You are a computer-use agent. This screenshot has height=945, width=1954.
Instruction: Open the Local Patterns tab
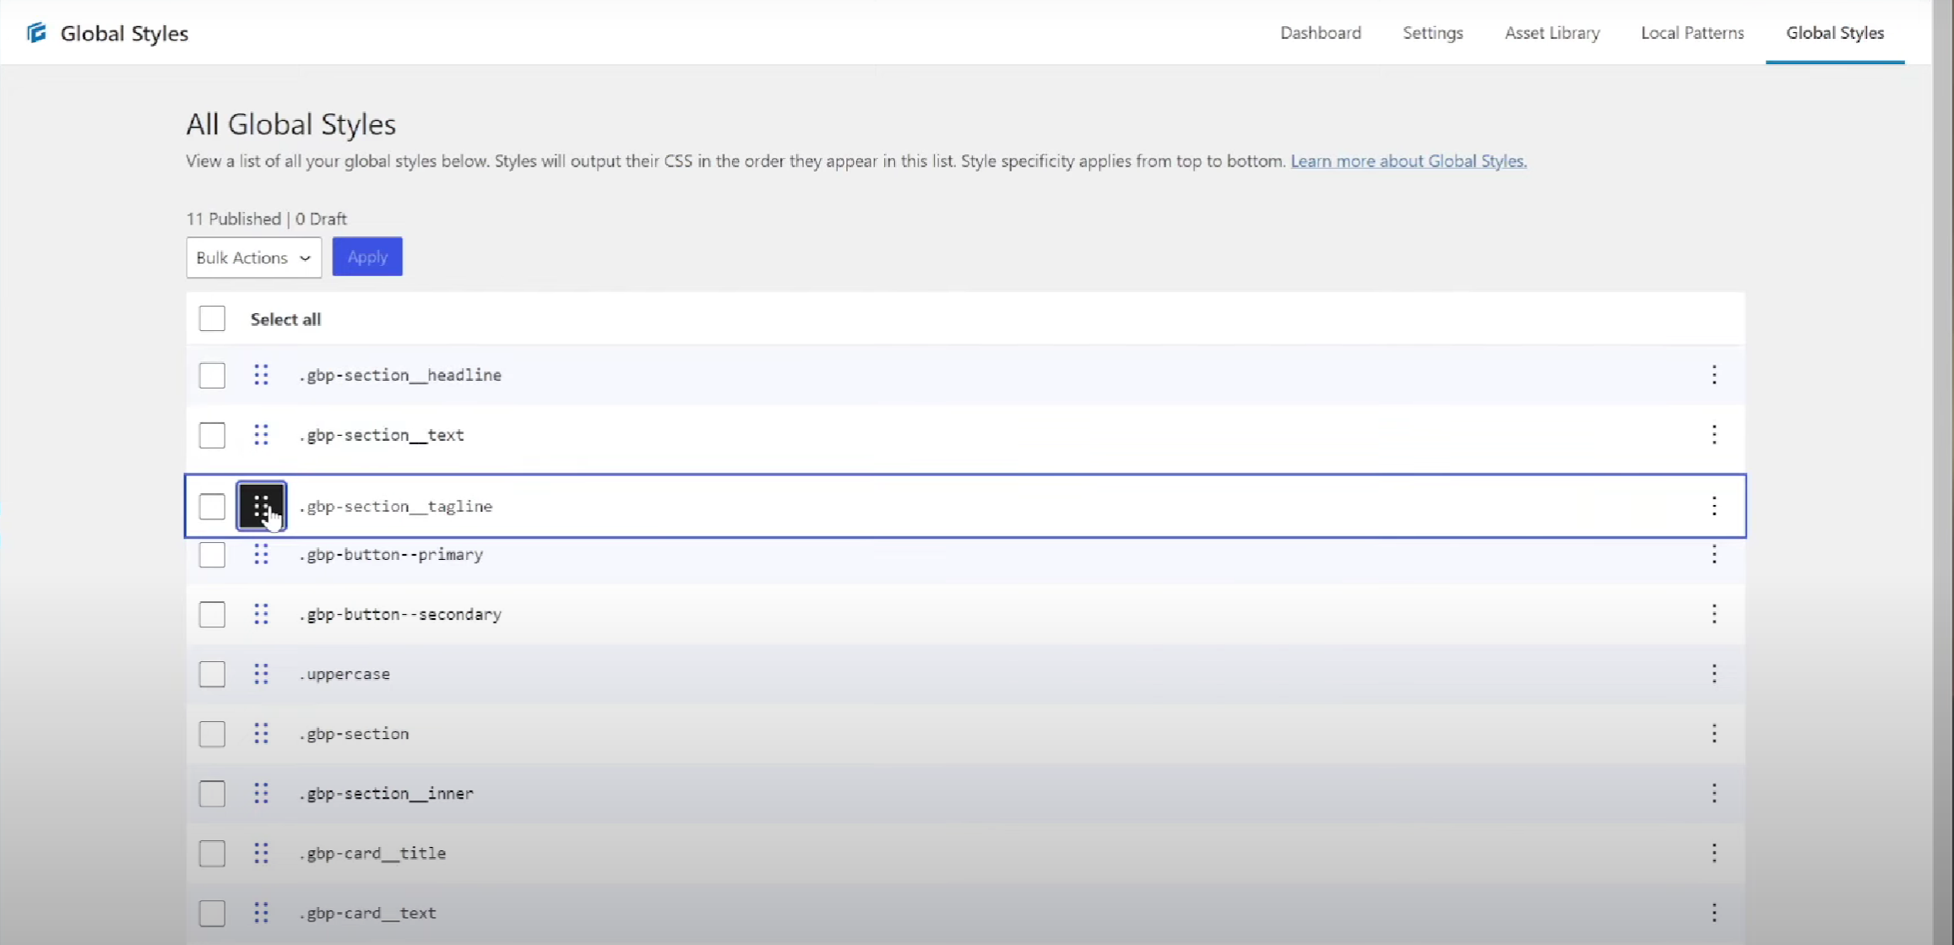(1691, 33)
